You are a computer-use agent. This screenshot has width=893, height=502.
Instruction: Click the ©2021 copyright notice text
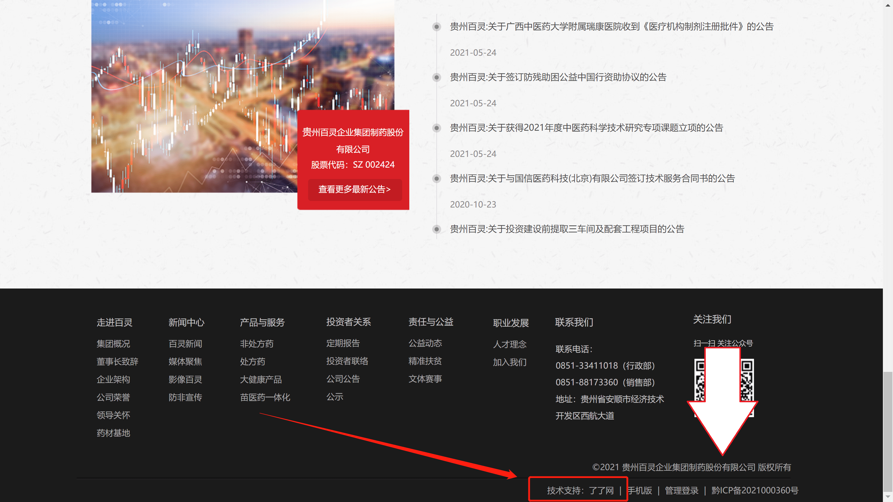tap(691, 467)
